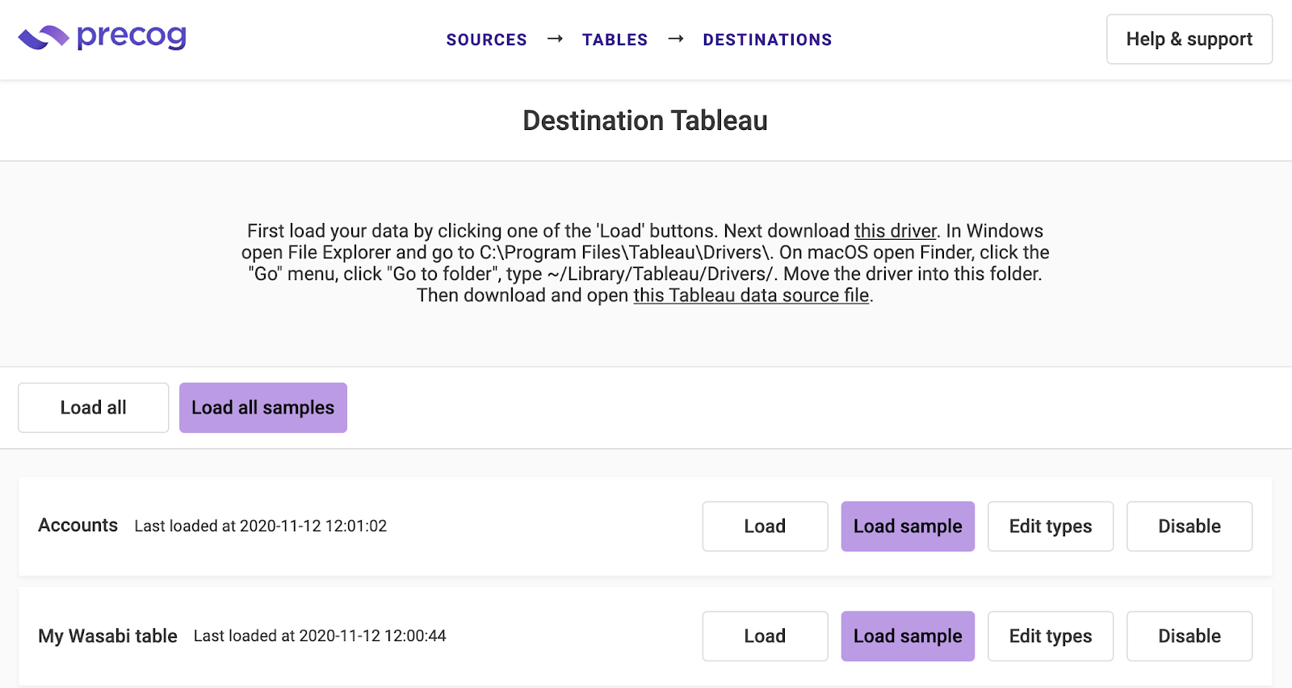Edit types for Accounts

point(1051,526)
